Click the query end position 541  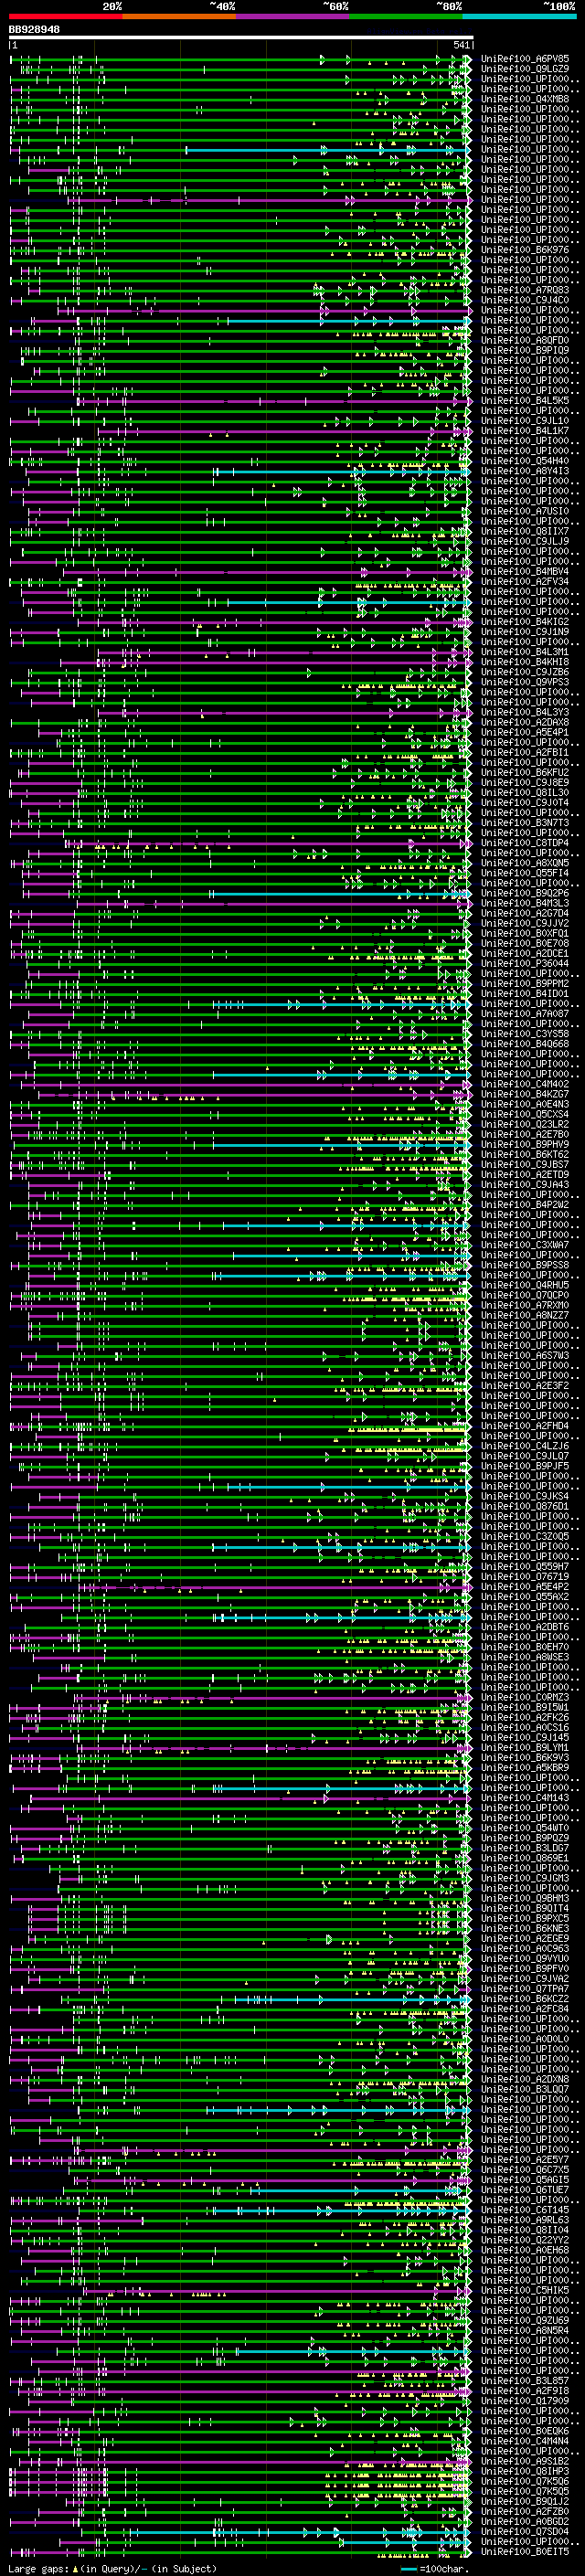(x=461, y=45)
